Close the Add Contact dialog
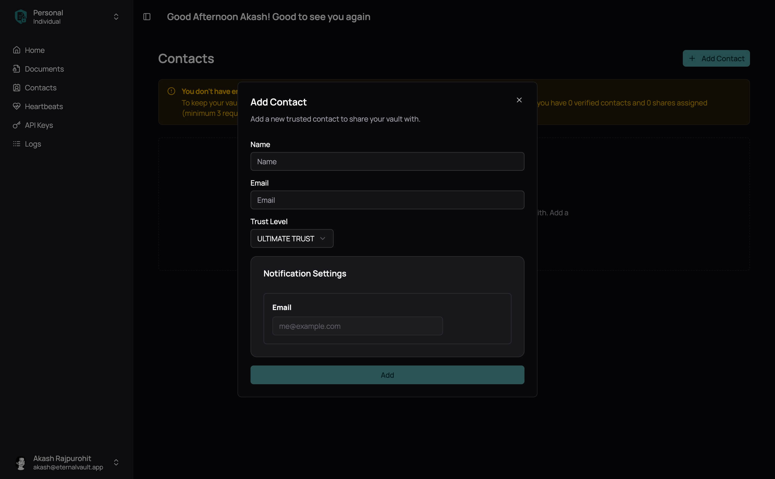The image size is (775, 479). click(519, 100)
